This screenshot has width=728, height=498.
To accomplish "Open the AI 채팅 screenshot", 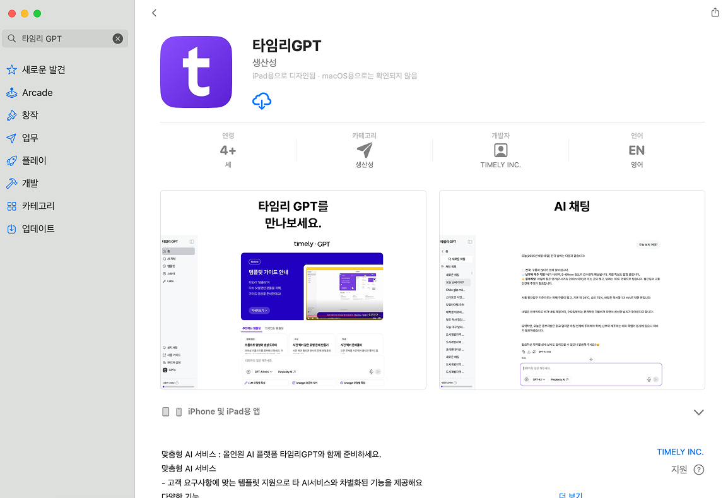I will click(x=572, y=290).
